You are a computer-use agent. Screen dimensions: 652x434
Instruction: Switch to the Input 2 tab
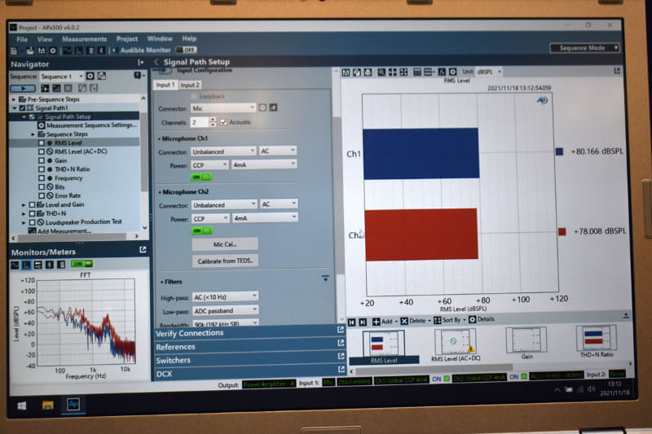tap(190, 85)
